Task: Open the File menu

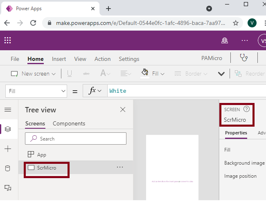Action: click(x=15, y=59)
